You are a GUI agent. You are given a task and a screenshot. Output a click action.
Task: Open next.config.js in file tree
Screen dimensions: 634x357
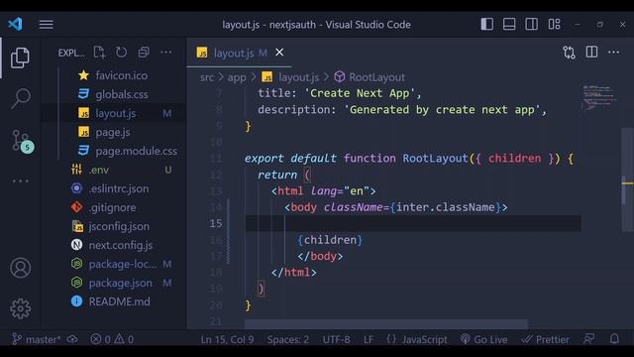pyautogui.click(x=121, y=245)
